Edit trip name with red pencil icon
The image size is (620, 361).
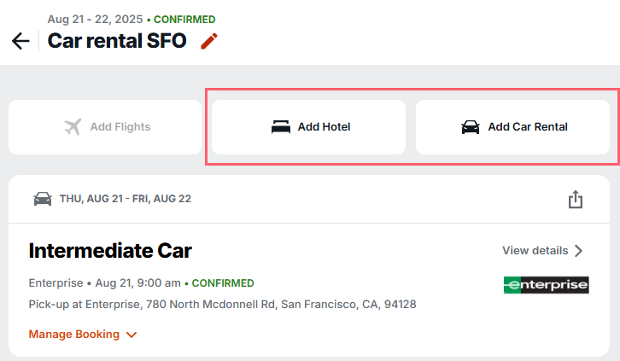click(209, 41)
